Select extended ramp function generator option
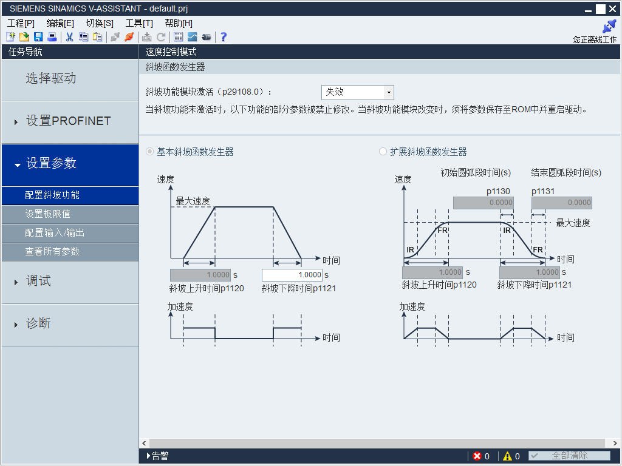This screenshot has width=622, height=466. click(x=383, y=152)
